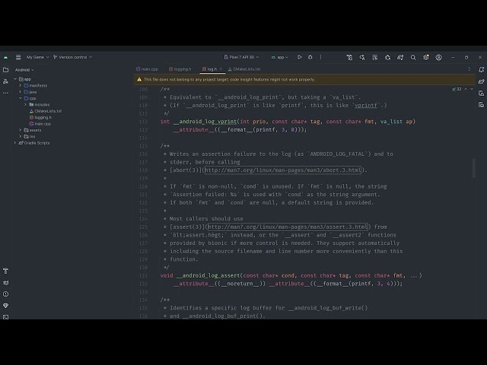
Task: Select main.cpp in project tree
Action: pyautogui.click(x=40, y=123)
